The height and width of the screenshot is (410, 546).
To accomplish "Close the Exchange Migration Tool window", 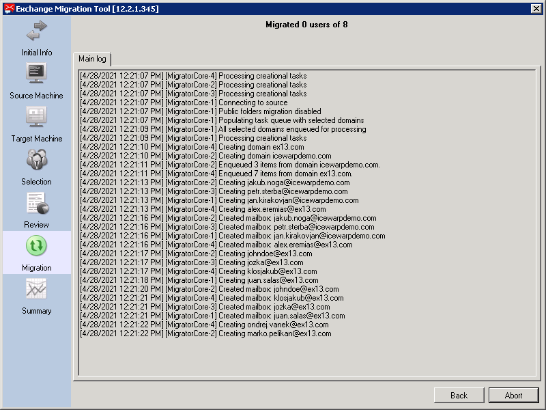I will (x=536, y=9).
